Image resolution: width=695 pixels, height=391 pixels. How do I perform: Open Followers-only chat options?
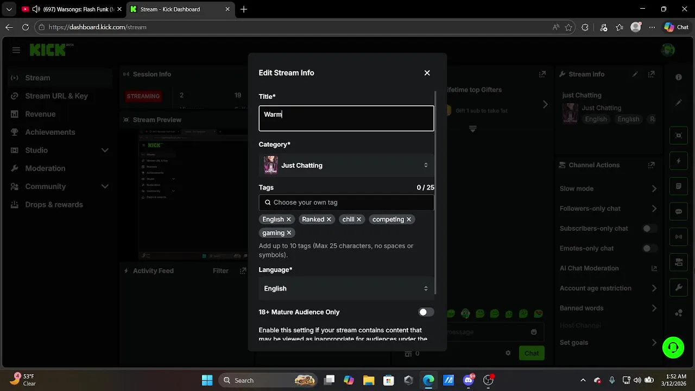[608, 209]
